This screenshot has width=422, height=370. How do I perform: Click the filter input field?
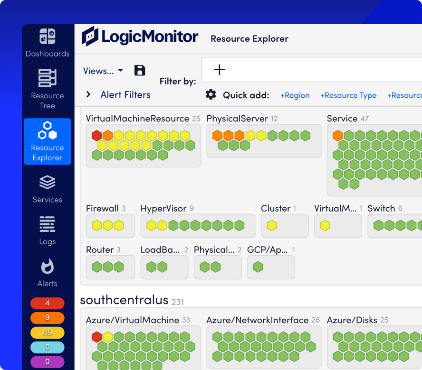pyautogui.click(x=312, y=70)
